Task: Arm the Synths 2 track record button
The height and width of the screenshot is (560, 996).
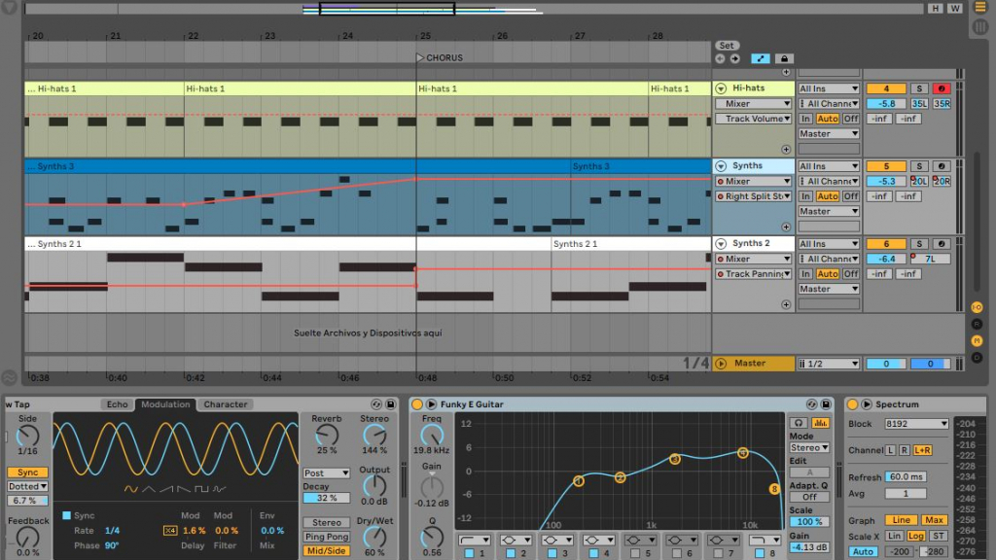Action: pyautogui.click(x=942, y=244)
